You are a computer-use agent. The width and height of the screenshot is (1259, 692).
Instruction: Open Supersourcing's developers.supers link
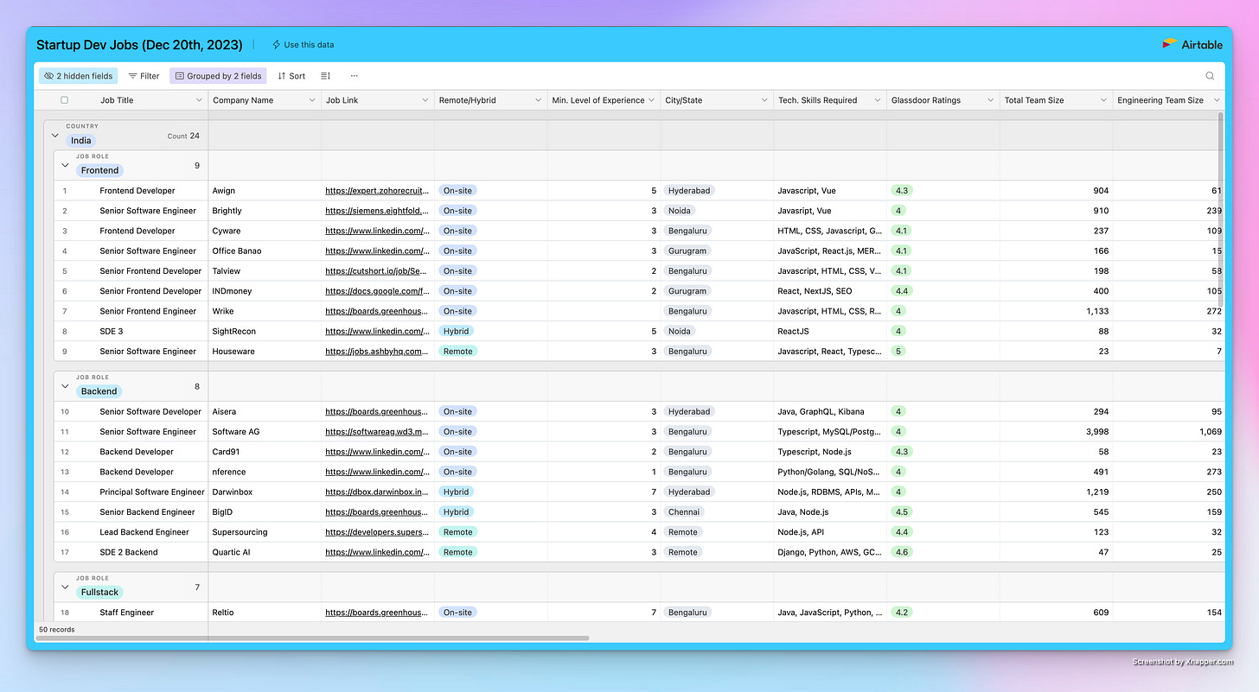[x=377, y=532]
